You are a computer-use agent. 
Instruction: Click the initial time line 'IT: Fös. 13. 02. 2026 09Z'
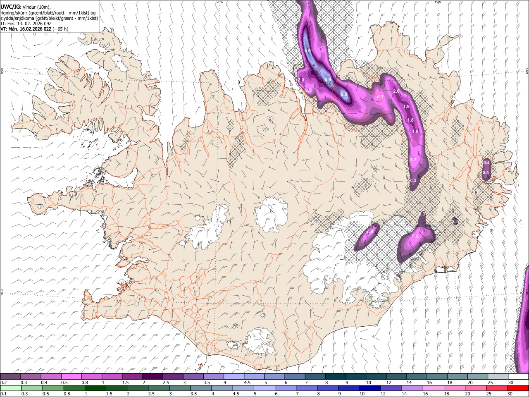pyautogui.click(x=26, y=24)
